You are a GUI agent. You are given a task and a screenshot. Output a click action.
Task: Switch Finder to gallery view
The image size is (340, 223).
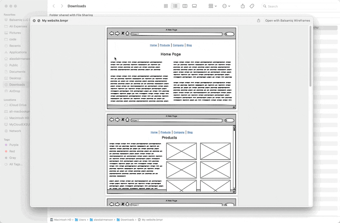coord(194,6)
